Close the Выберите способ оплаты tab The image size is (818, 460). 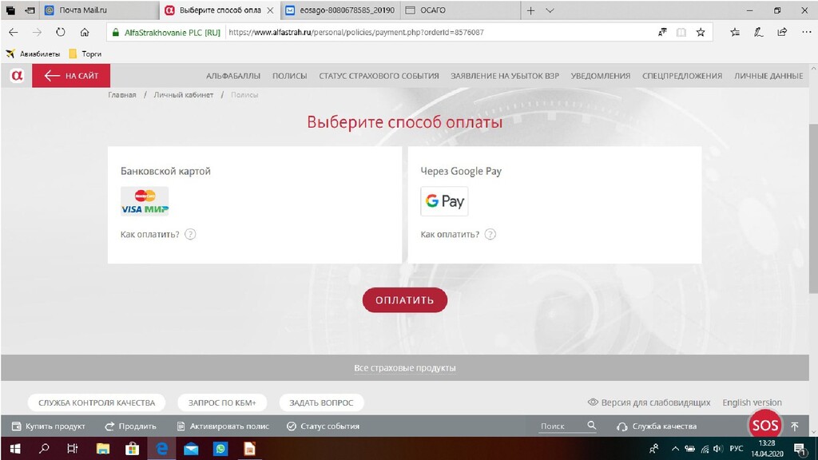(270, 10)
